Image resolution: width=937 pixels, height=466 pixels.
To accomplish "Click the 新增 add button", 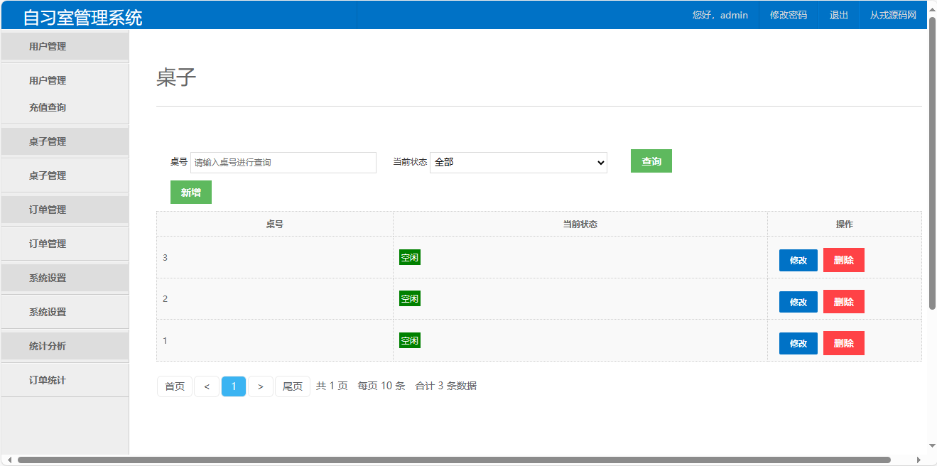I will coord(190,193).
